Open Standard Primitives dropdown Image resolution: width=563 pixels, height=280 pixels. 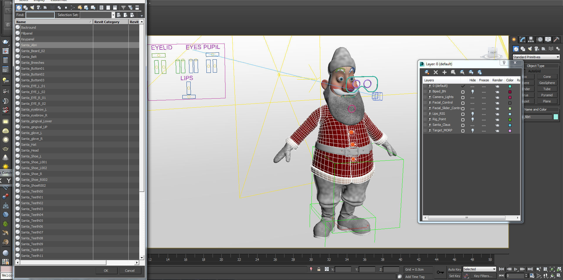(x=536, y=57)
